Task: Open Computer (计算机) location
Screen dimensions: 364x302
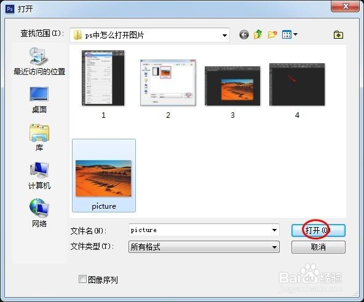Action: point(39,176)
